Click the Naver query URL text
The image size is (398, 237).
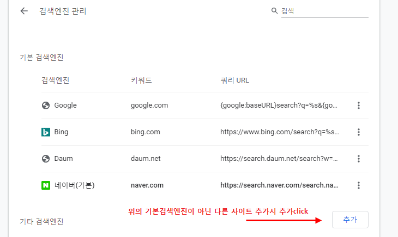click(279, 185)
